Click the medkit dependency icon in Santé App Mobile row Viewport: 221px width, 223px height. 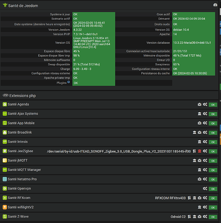point(200,123)
